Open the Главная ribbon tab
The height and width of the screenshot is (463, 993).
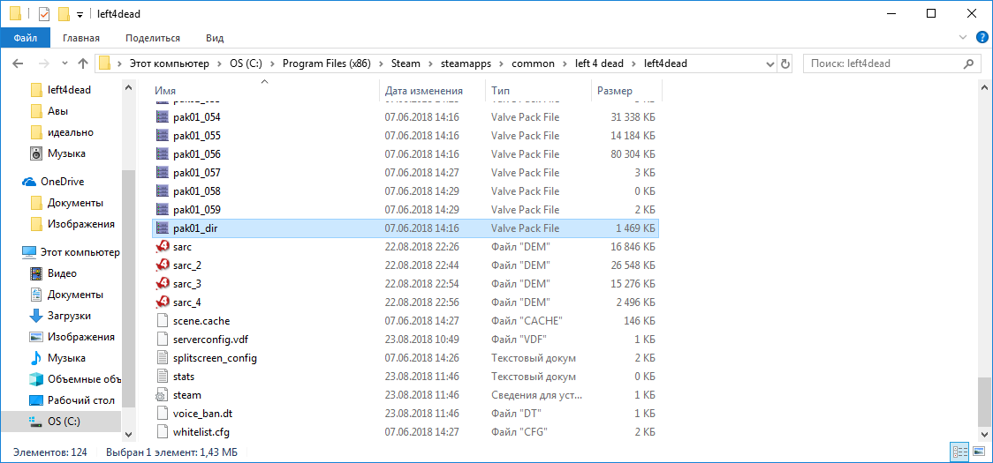[81, 38]
